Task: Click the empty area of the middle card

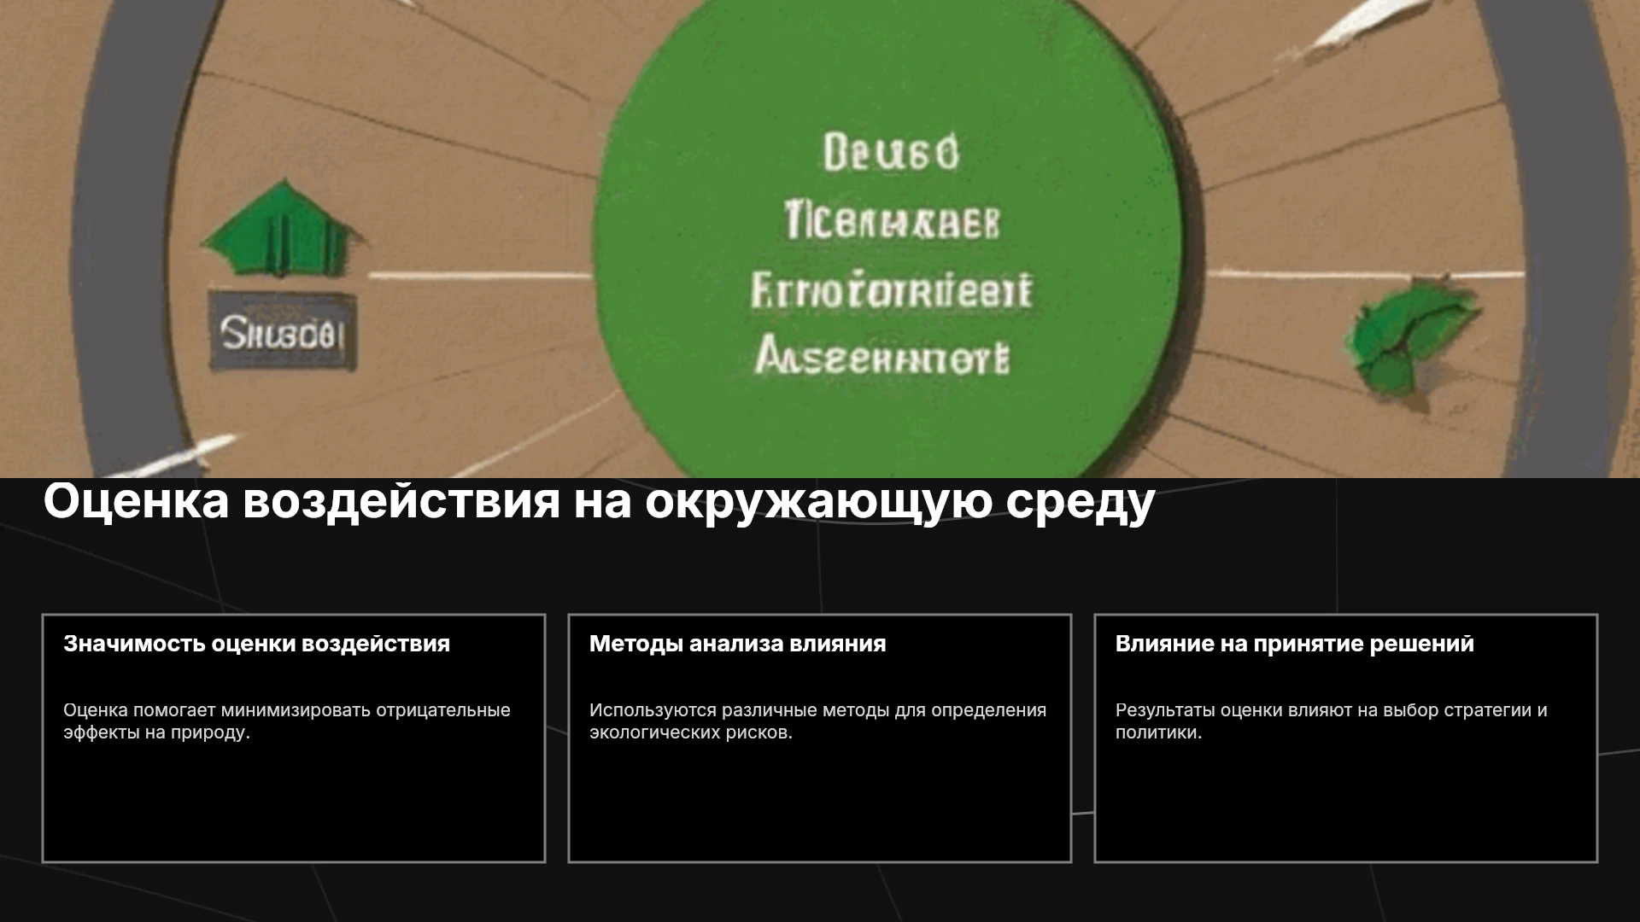Action: point(820,802)
